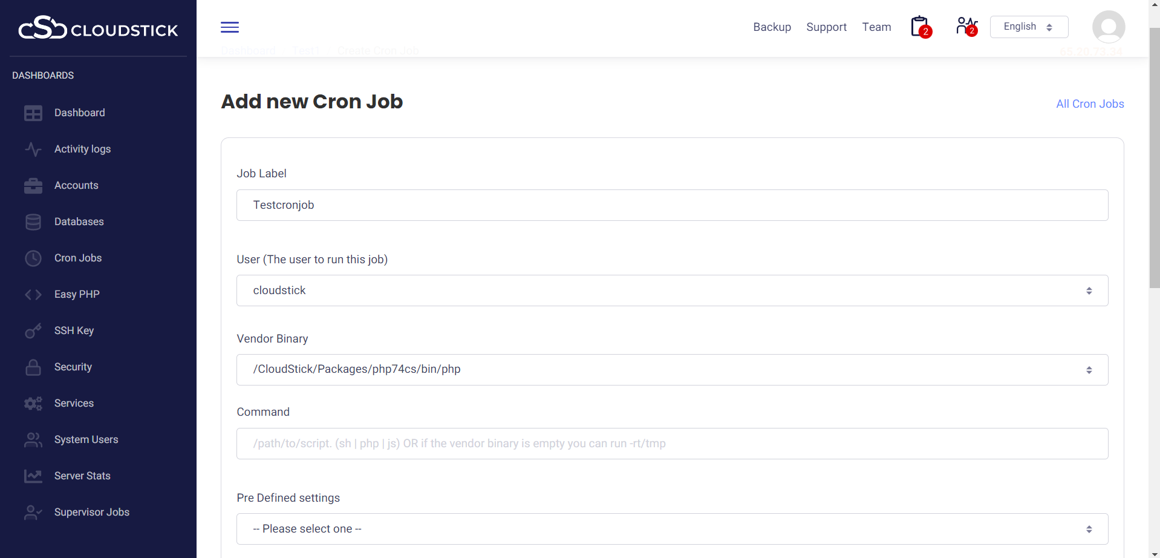The image size is (1160, 558).
Task: Click the CloudStick logo
Action: (98, 28)
